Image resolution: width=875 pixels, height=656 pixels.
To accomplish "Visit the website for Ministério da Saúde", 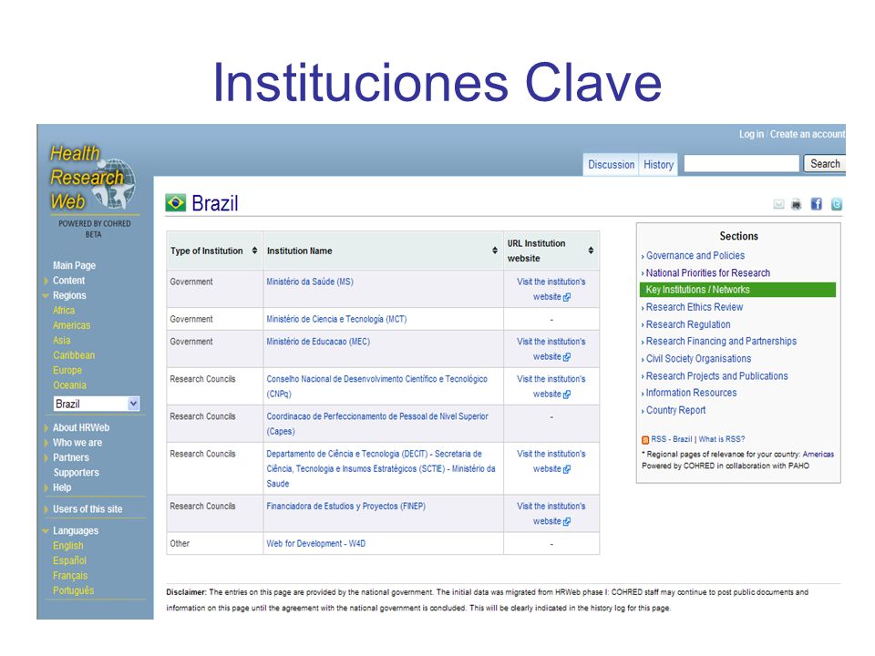I will (x=551, y=290).
